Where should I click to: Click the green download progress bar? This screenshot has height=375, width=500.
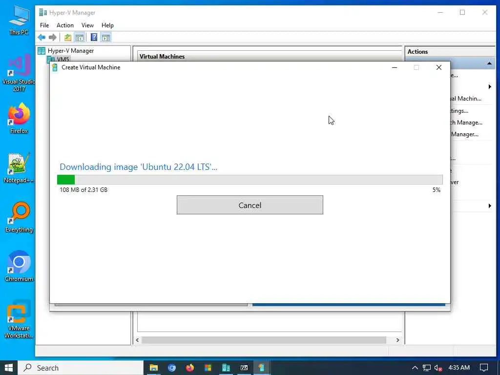pos(250,180)
